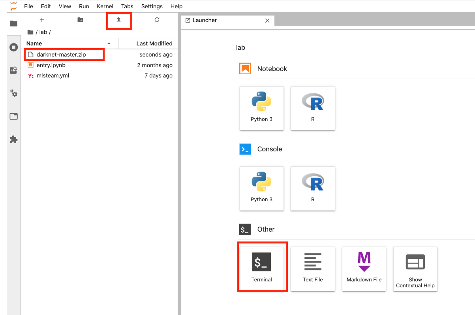Image resolution: width=475 pixels, height=315 pixels.
Task: Launch a Python 3 notebook
Action: (x=261, y=108)
